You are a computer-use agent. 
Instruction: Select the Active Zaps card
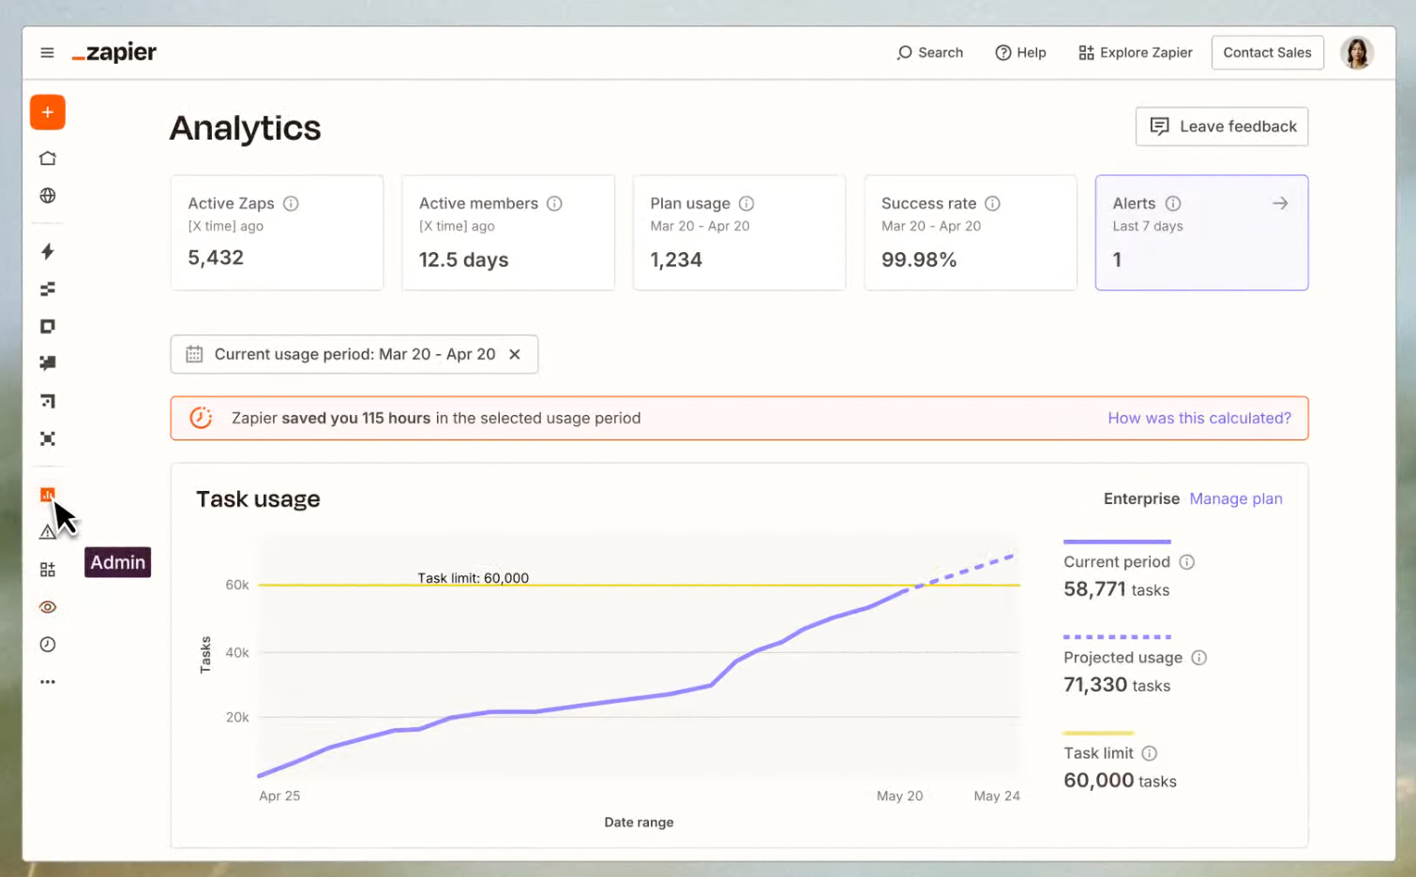(277, 232)
